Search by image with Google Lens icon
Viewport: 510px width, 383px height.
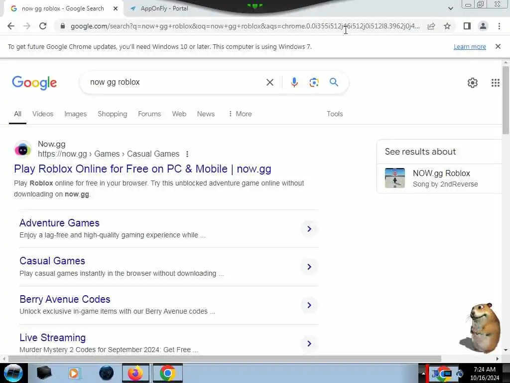click(314, 82)
